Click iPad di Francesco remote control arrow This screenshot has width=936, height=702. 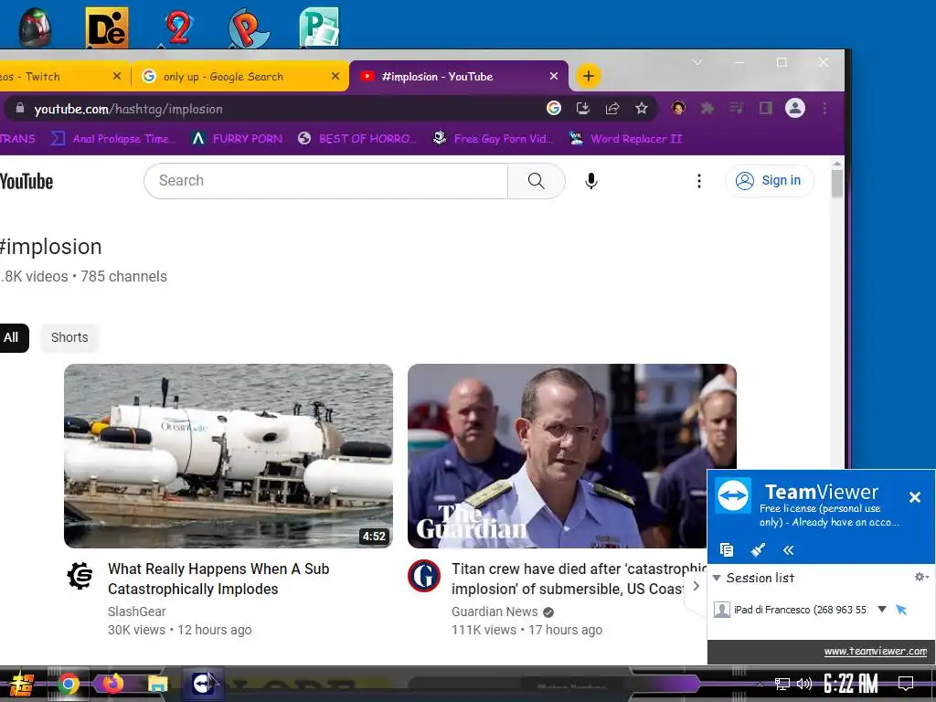901,610
